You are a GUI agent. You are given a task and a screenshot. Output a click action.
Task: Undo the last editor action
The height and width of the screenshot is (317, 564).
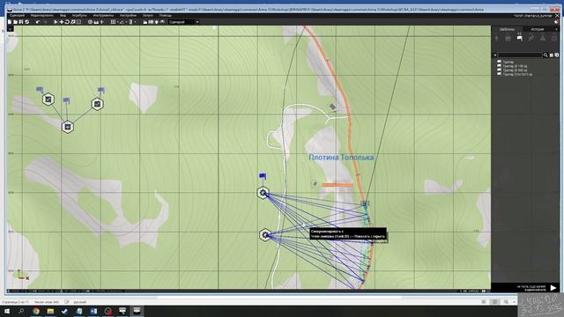click(37, 22)
